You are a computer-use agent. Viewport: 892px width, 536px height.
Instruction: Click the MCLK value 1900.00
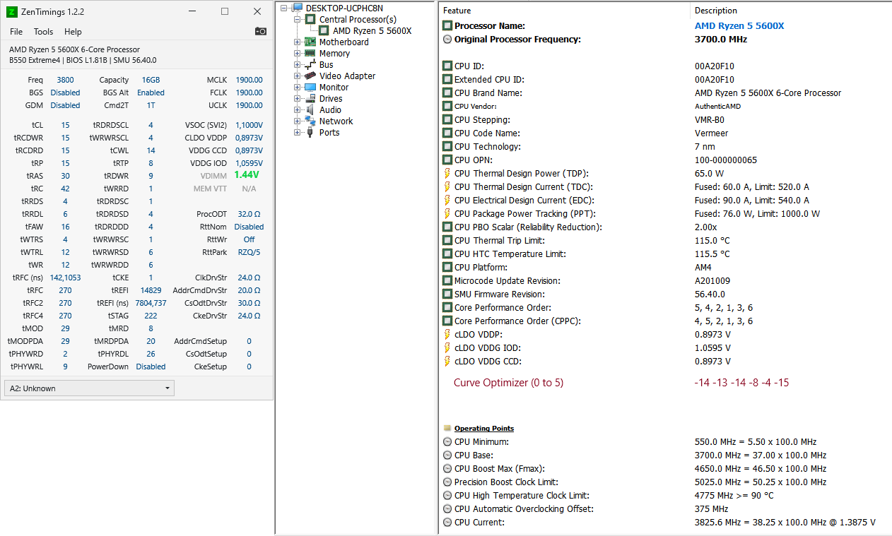coord(249,80)
